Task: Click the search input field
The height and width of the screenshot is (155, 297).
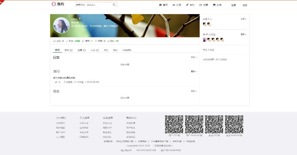Action: 93,5
